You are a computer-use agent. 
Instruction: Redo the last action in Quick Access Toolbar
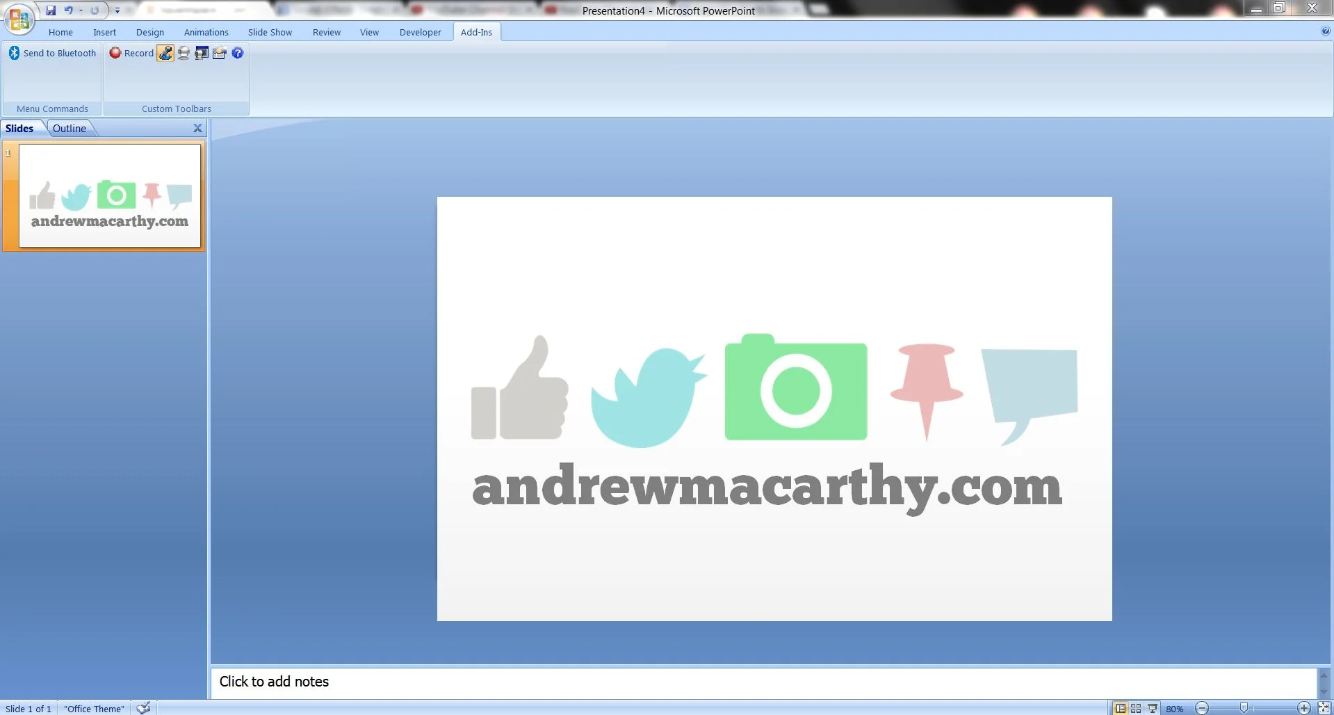[95, 10]
